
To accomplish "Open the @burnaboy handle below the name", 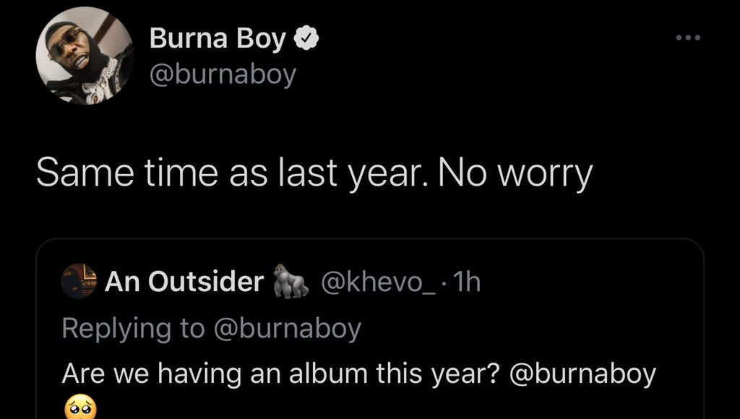I will click(223, 74).
